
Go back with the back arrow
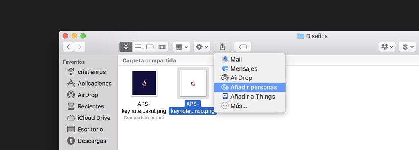click(x=68, y=47)
